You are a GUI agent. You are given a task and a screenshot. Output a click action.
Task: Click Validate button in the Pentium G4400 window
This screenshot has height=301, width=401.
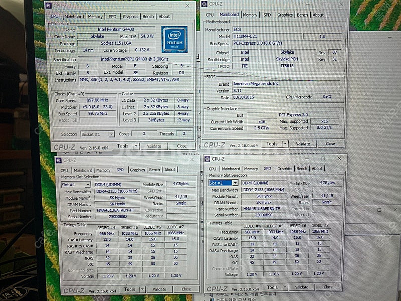tap(154, 146)
